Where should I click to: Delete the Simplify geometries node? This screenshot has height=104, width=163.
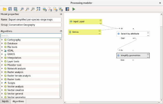[x=148, y=54]
